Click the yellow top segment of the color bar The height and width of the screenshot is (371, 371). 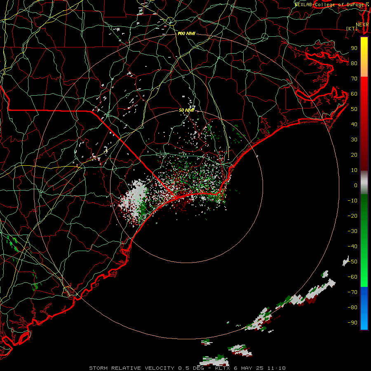pos(364,57)
